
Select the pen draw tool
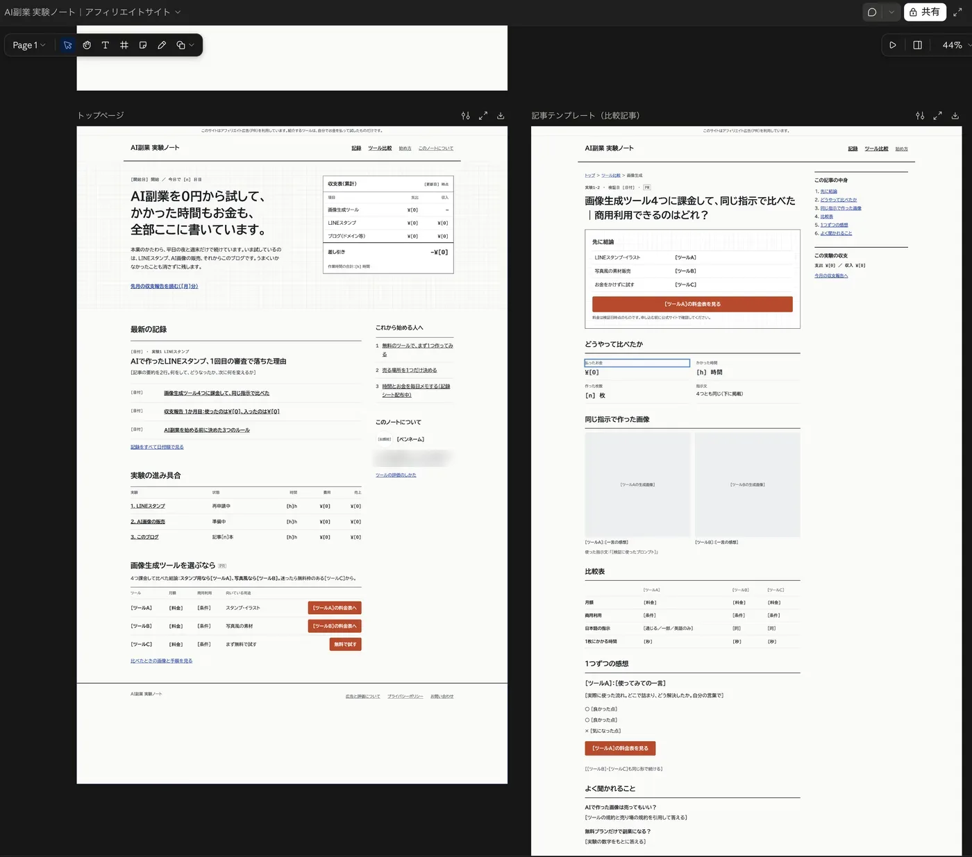click(162, 45)
